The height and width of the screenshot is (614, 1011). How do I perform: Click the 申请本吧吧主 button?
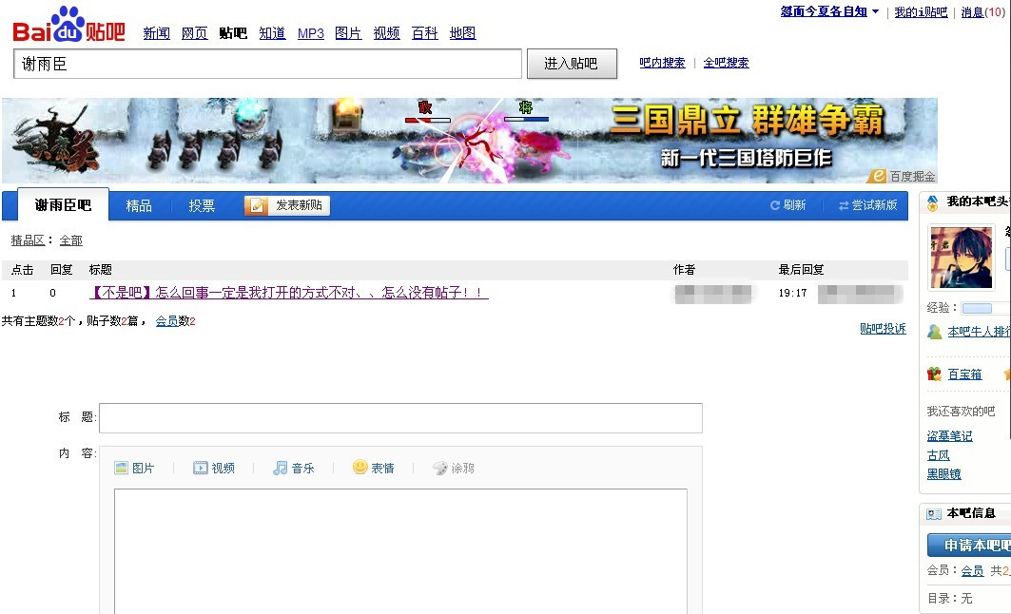tap(969, 545)
